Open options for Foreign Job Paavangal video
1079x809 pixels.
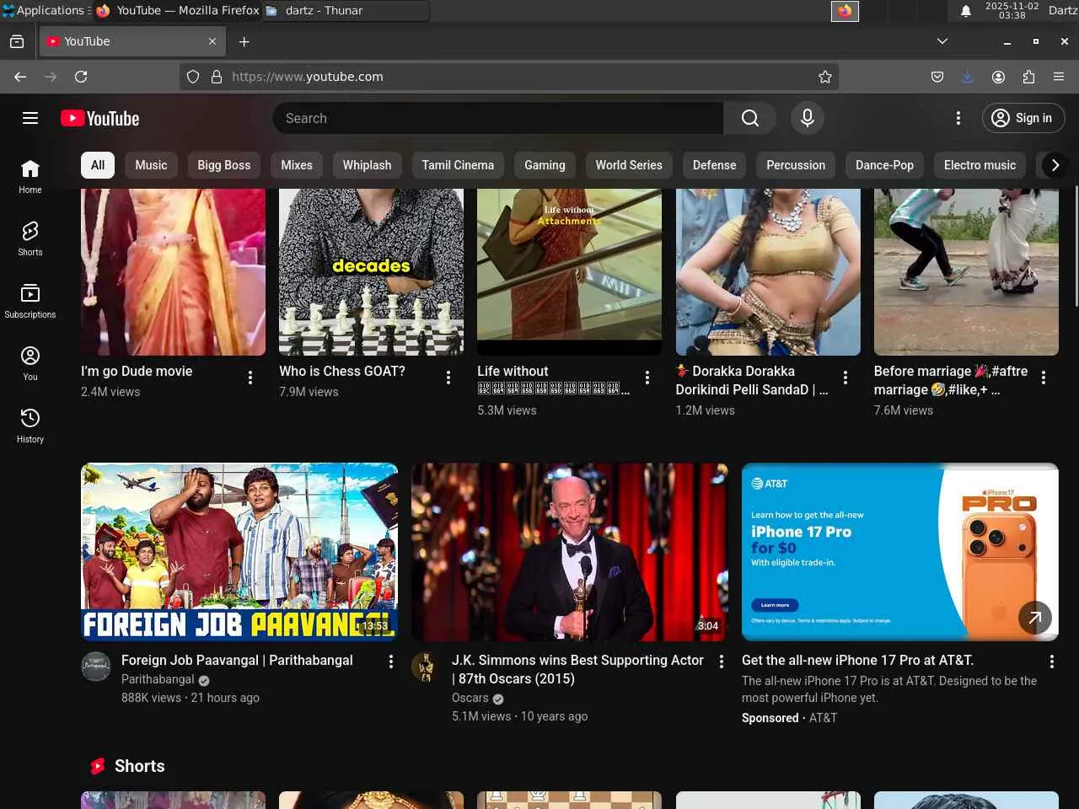(390, 662)
